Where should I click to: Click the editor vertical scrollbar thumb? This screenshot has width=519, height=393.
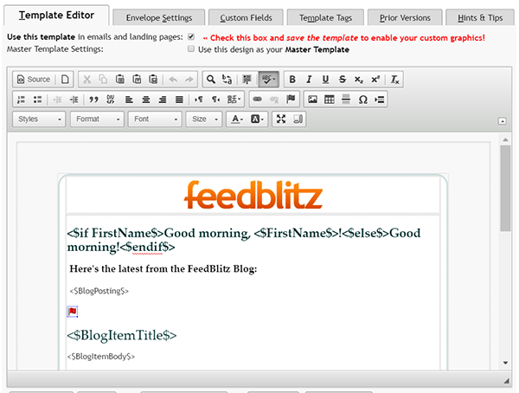pyautogui.click(x=505, y=188)
